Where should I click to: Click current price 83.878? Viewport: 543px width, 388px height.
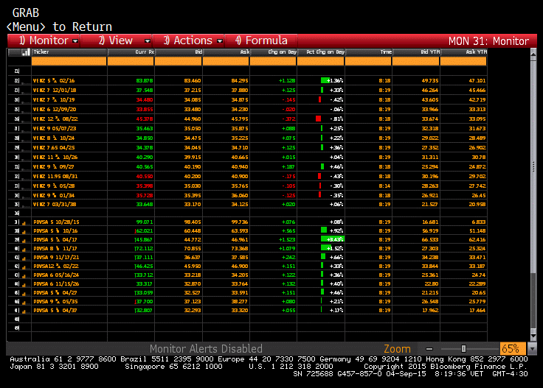tap(145, 81)
